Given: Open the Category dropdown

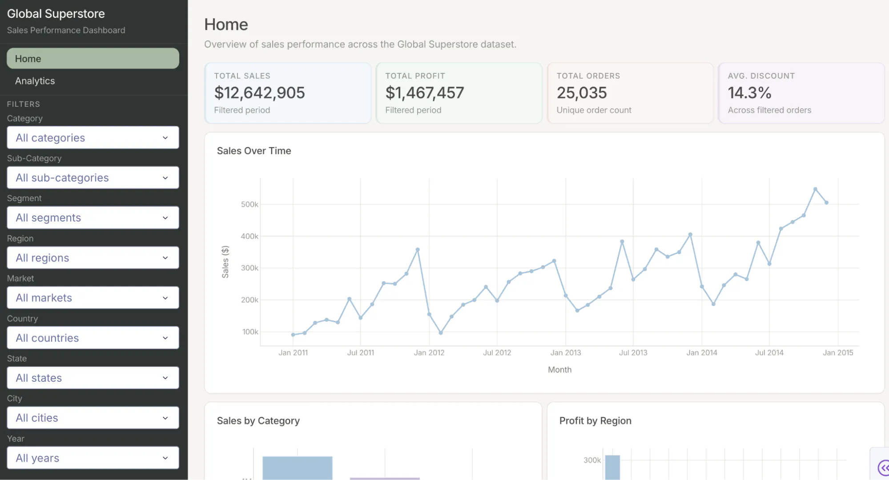Looking at the screenshot, I should click(x=93, y=137).
